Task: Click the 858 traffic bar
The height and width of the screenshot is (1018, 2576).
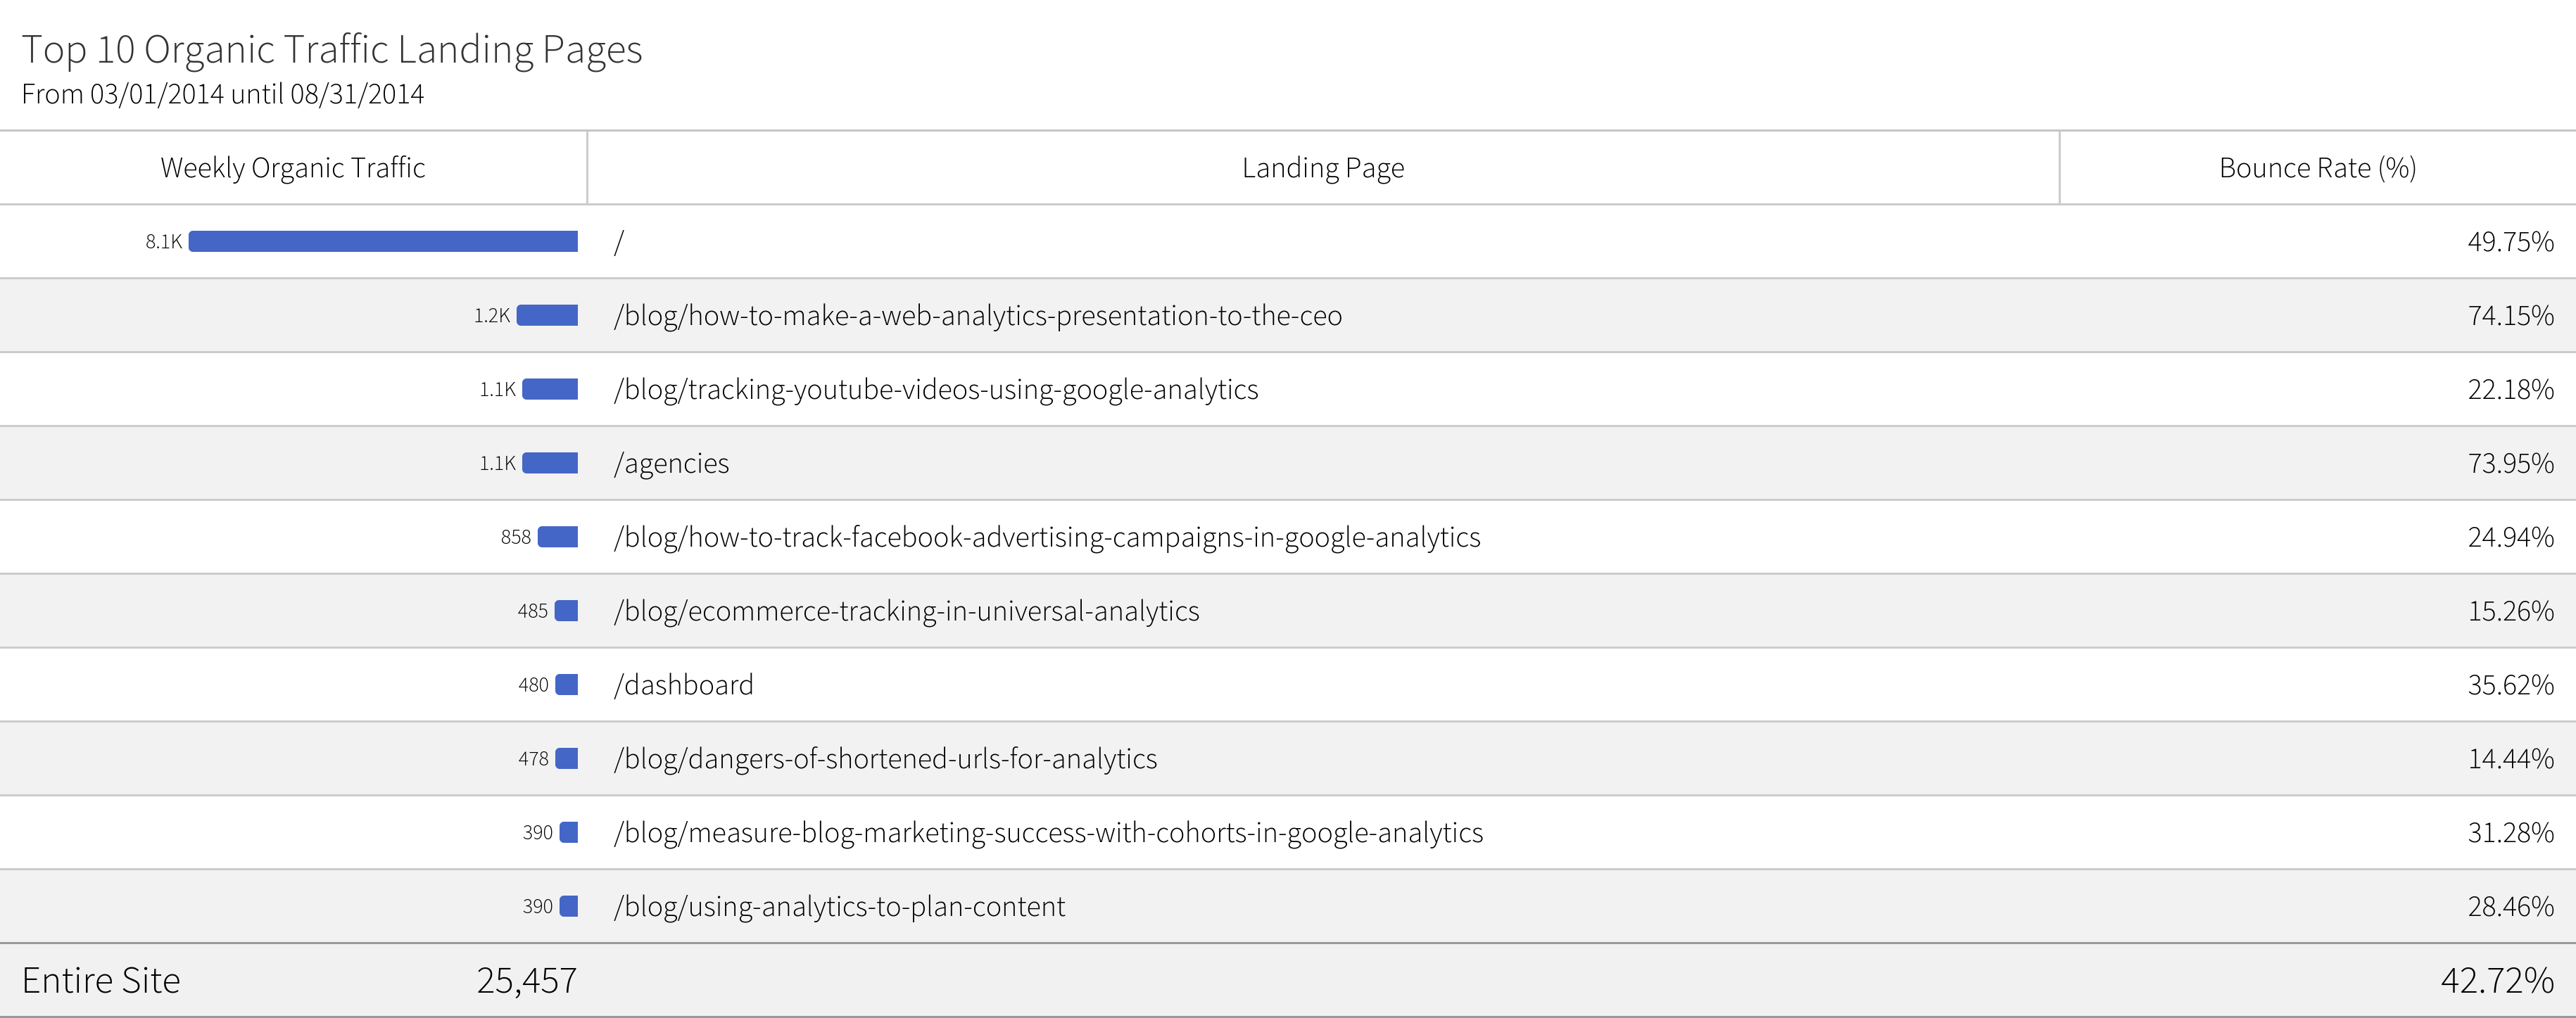Action: (x=558, y=538)
